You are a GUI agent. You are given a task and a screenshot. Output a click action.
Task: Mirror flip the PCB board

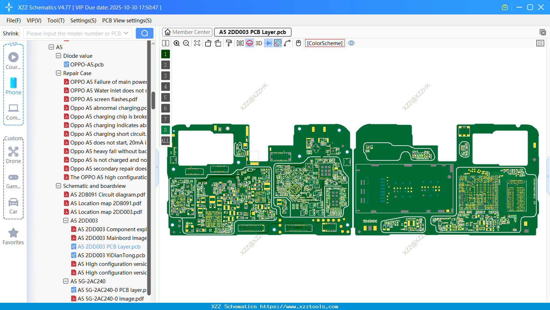pos(240,43)
